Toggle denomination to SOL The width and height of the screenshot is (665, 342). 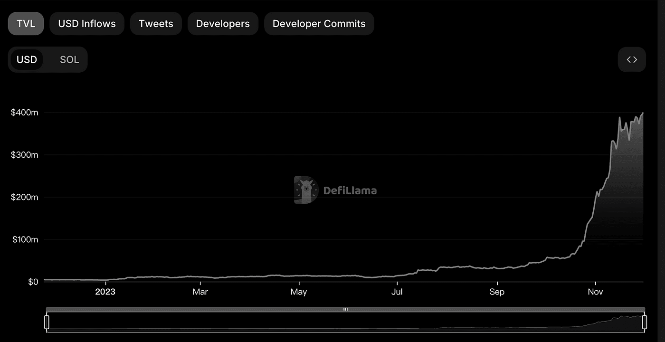69,60
